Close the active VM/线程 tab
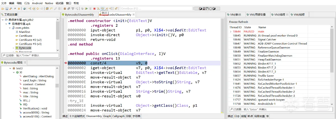 (x=288, y=14)
